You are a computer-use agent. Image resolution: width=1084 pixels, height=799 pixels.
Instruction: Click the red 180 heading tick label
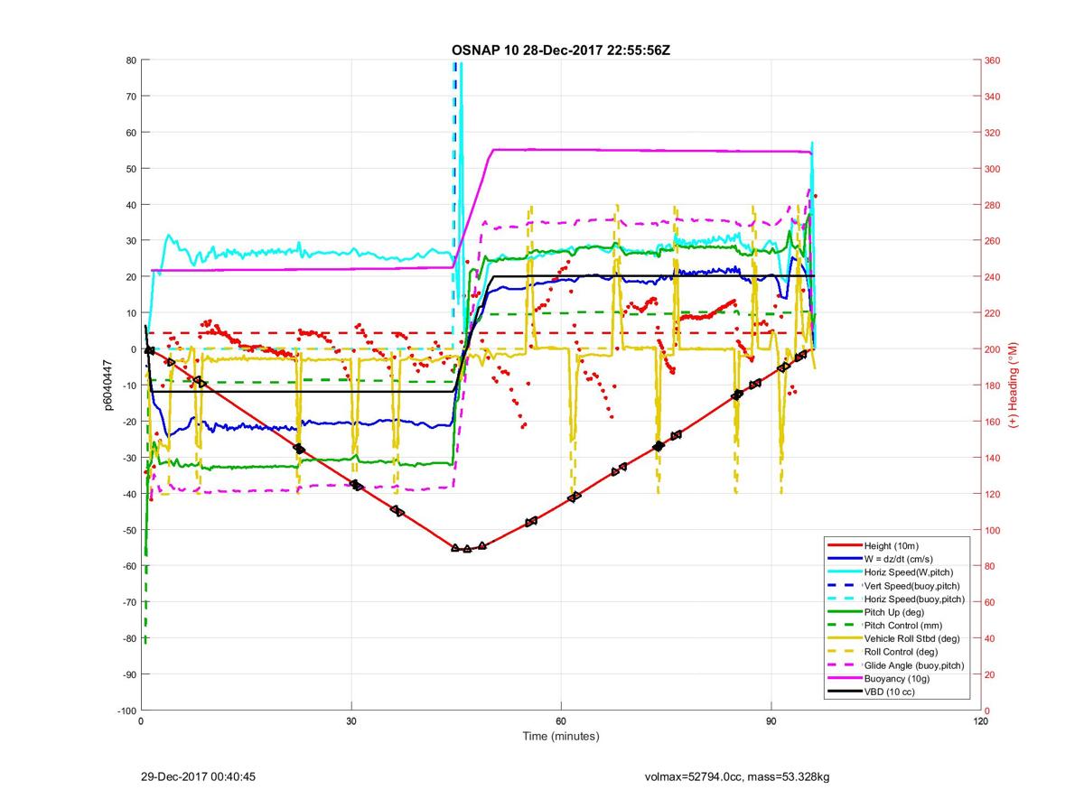tap(993, 386)
